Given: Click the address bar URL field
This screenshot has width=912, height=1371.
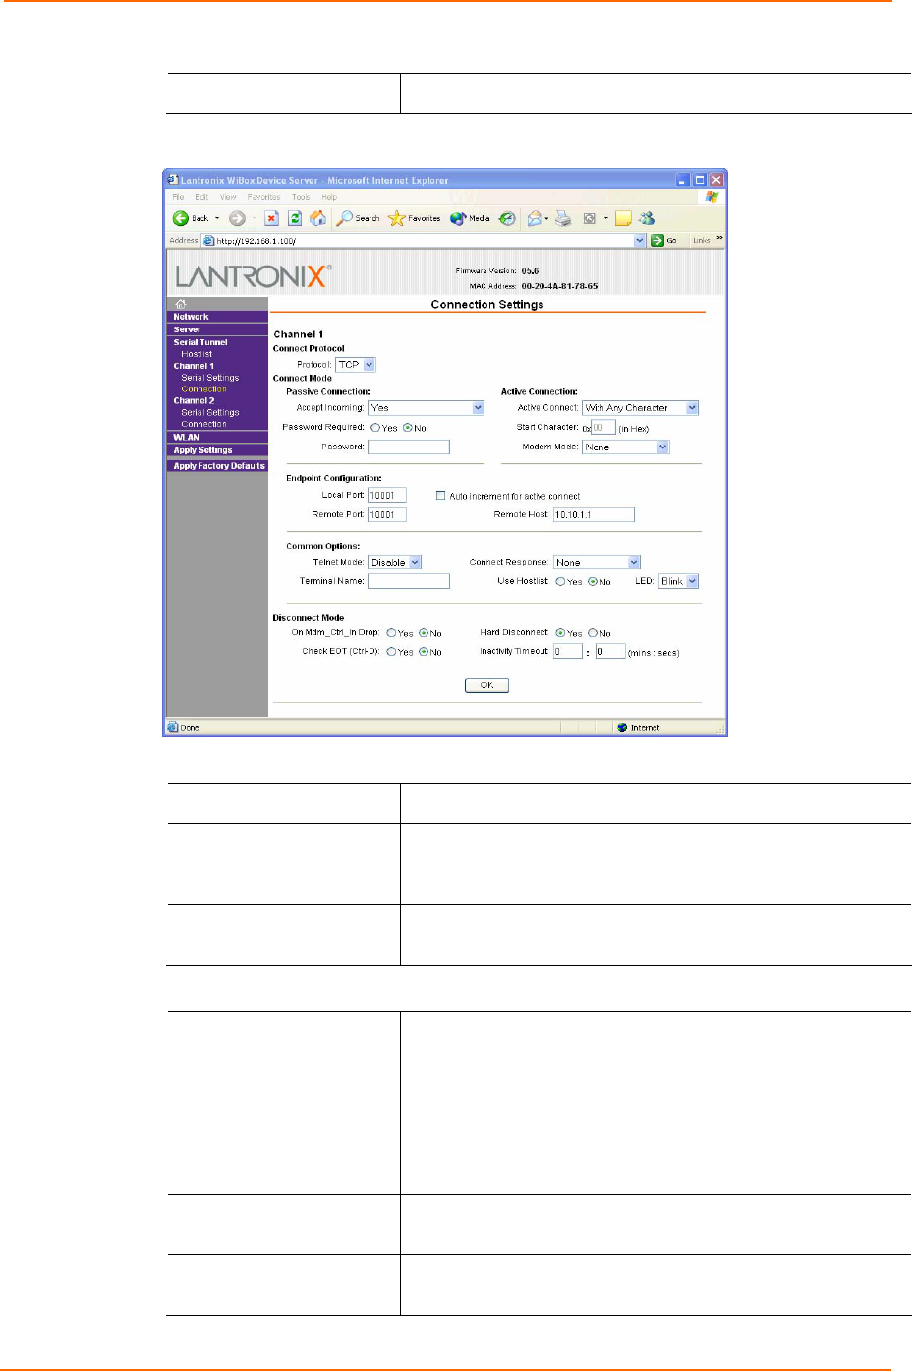Looking at the screenshot, I should [424, 240].
